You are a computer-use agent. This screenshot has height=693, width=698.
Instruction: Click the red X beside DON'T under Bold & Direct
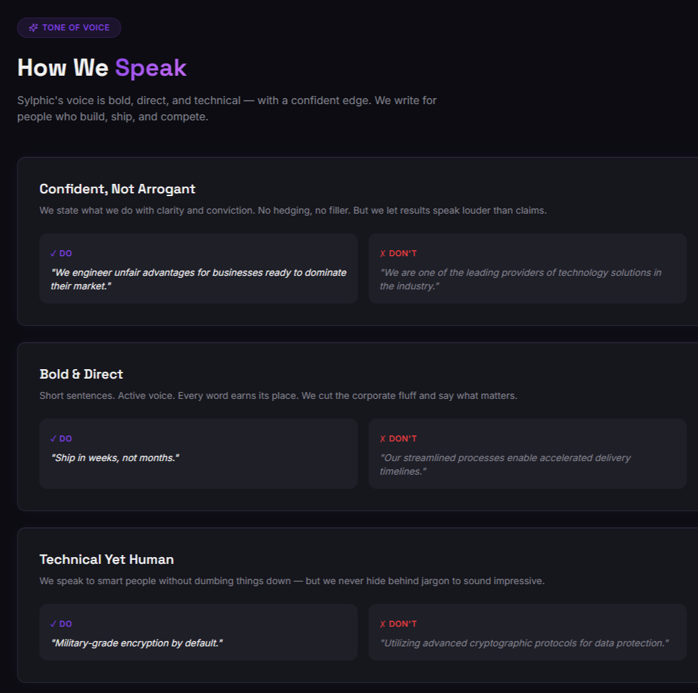pyautogui.click(x=383, y=439)
